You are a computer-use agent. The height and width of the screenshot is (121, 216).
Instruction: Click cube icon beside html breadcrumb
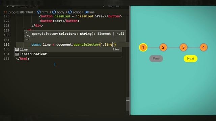click(39, 12)
